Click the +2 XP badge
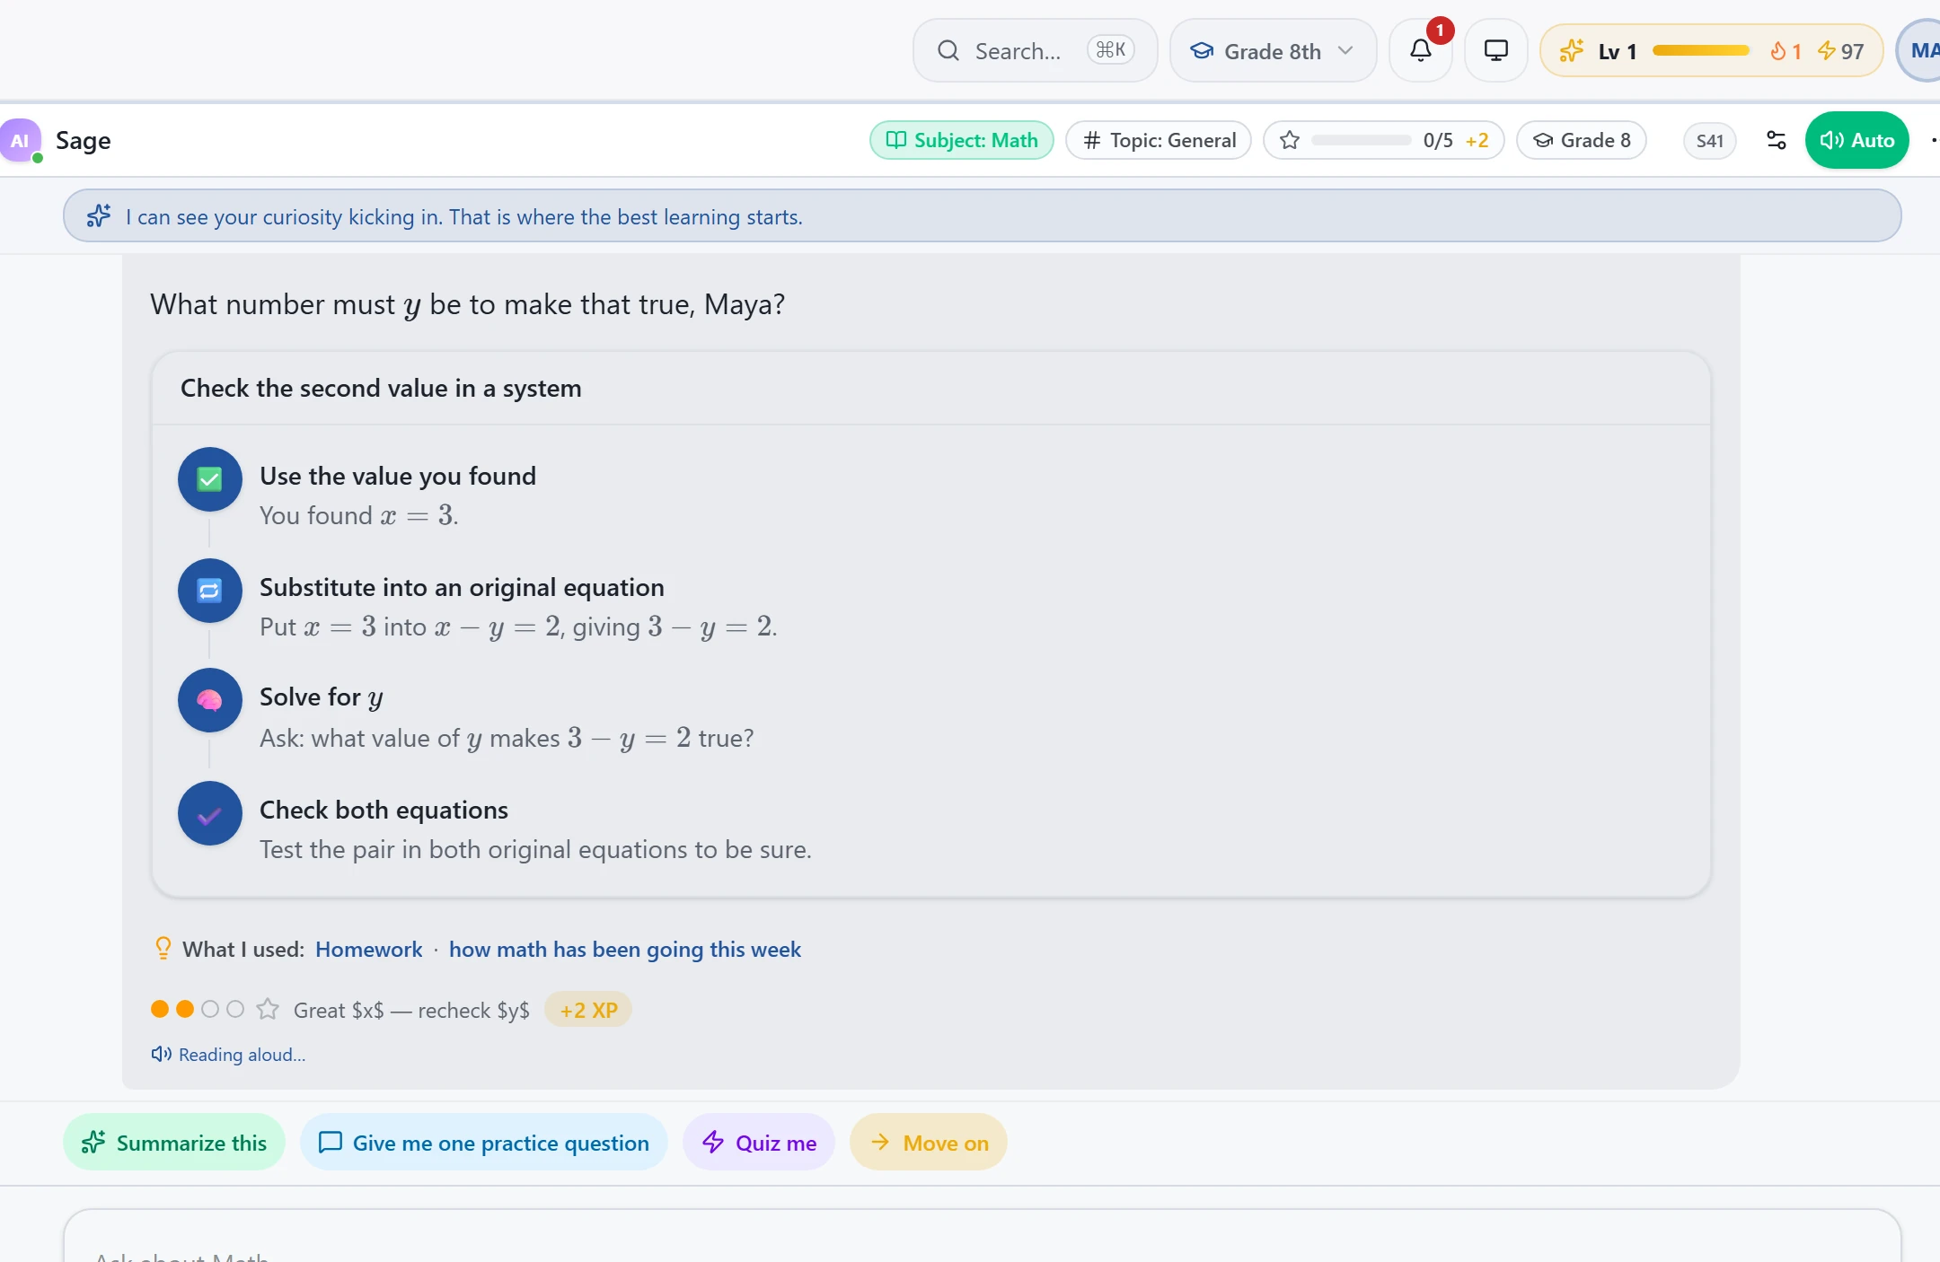Screen dimensions: 1940x1262 point(588,1010)
